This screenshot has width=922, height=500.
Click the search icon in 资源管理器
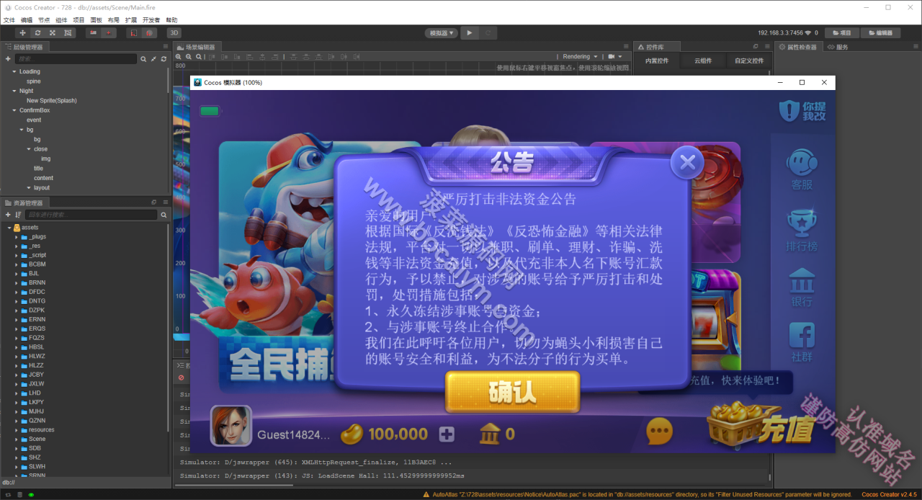pyautogui.click(x=164, y=215)
